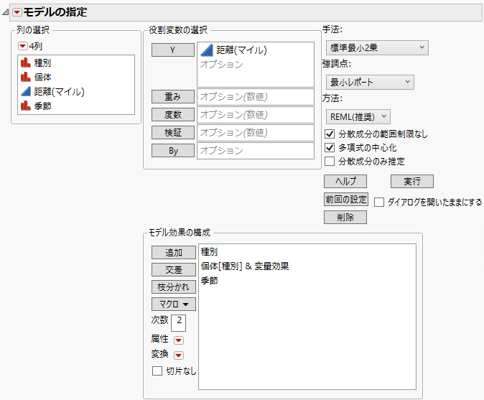Open the REML(推奨) method dropdown
Screen dimensions: 484x400
[358, 116]
